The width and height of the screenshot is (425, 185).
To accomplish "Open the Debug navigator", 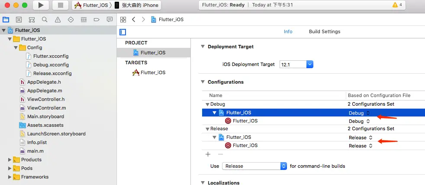I will coord(84,19).
